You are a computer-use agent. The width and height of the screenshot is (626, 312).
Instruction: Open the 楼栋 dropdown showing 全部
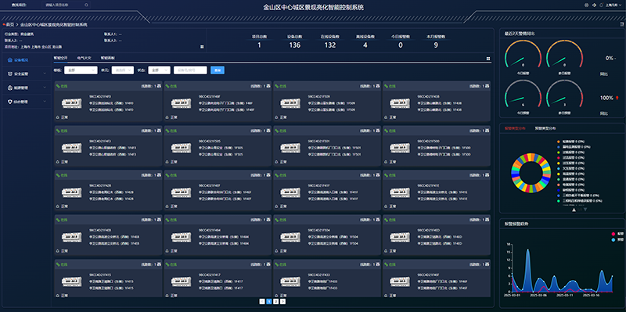pos(81,70)
